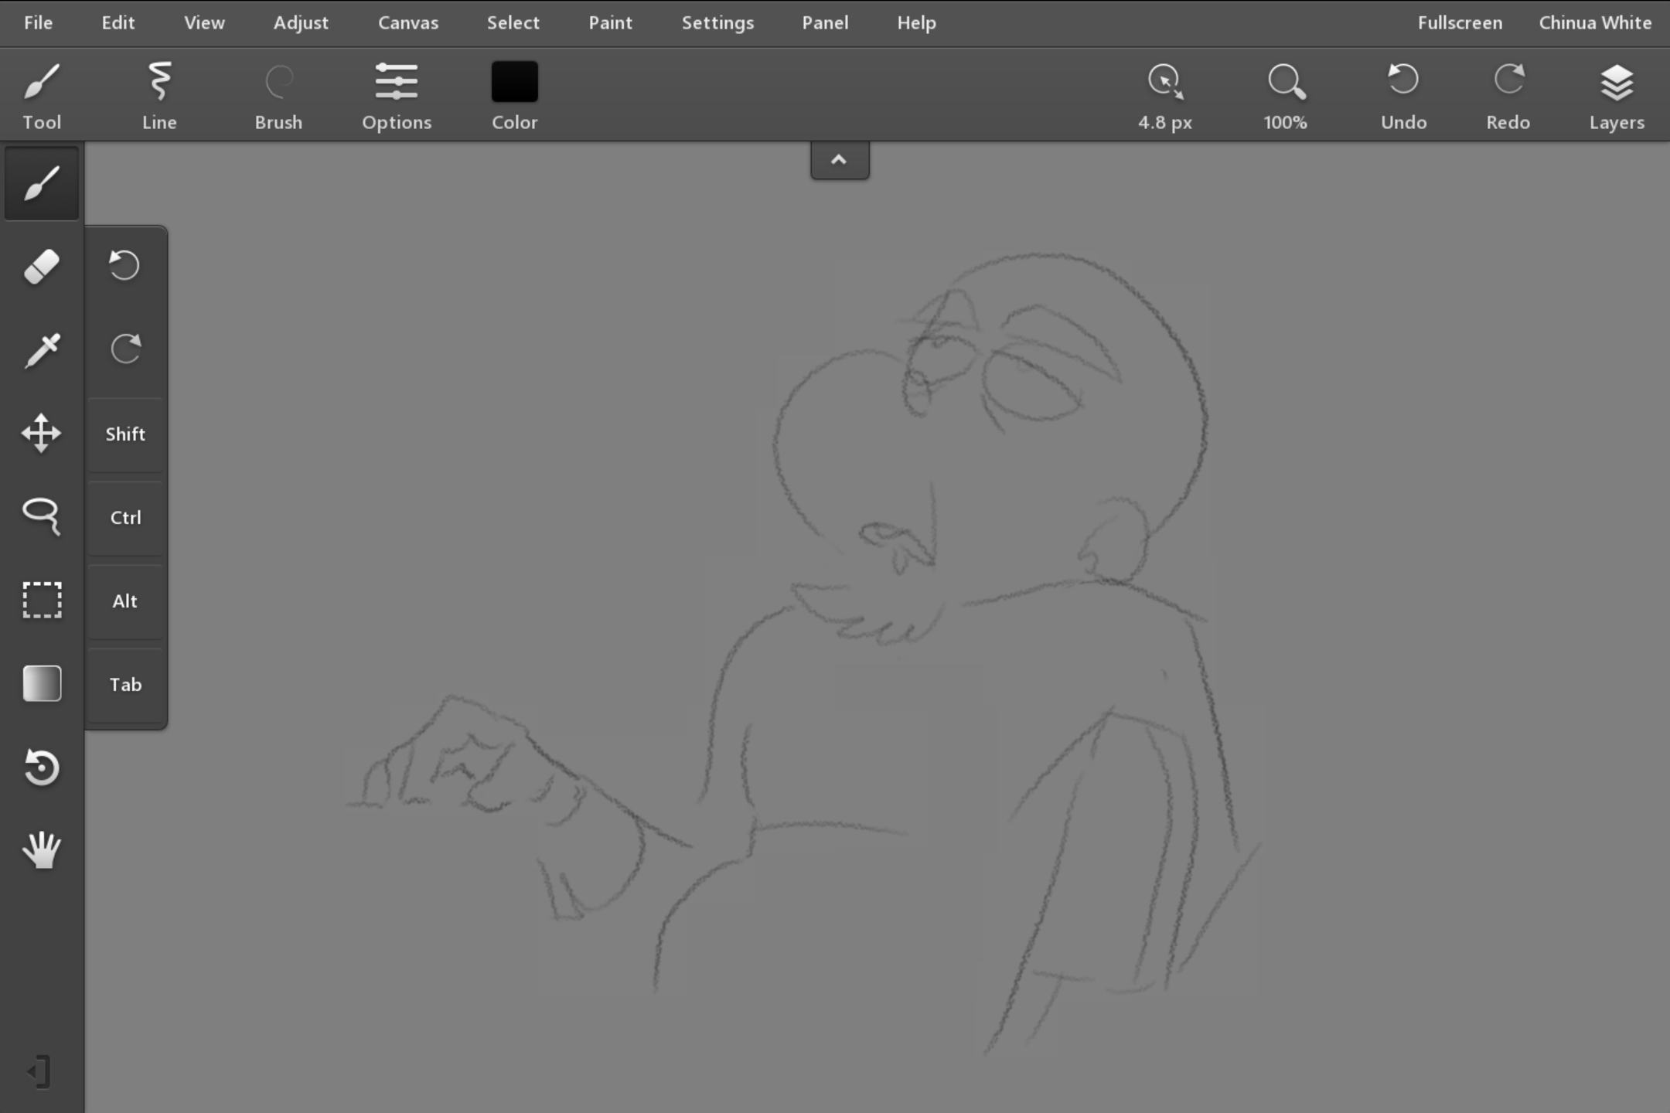Select the Rotate canvas tool
The height and width of the screenshot is (1113, 1670).
click(x=42, y=767)
